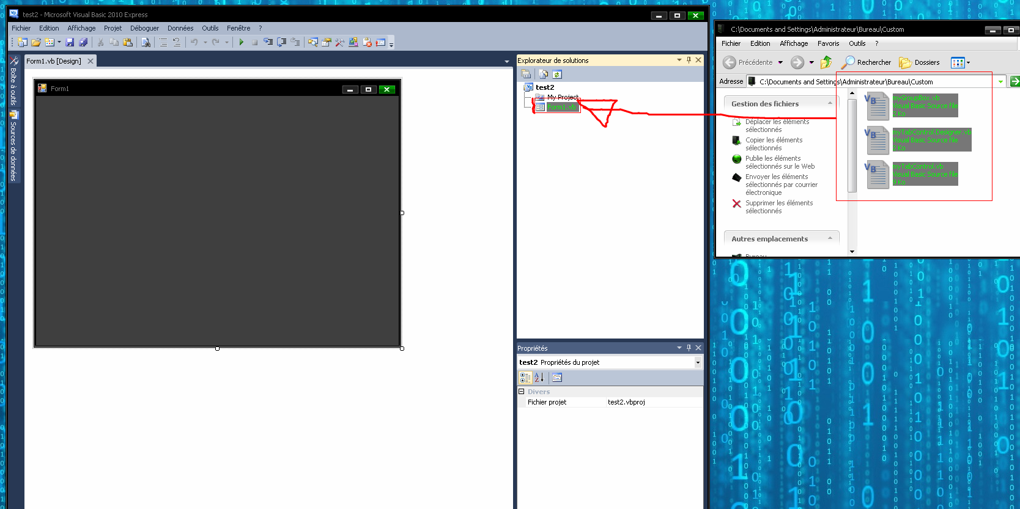Close Form1.vb [Design] tab
Screen dimensions: 1020x509
tap(91, 61)
